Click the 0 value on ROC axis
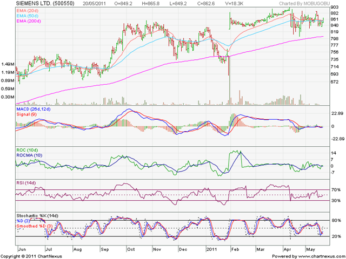346x259 pixels. pos(332,166)
